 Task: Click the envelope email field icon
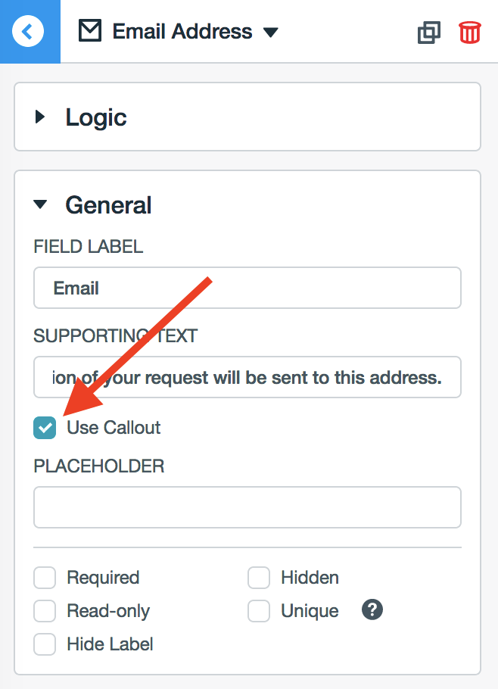click(90, 32)
